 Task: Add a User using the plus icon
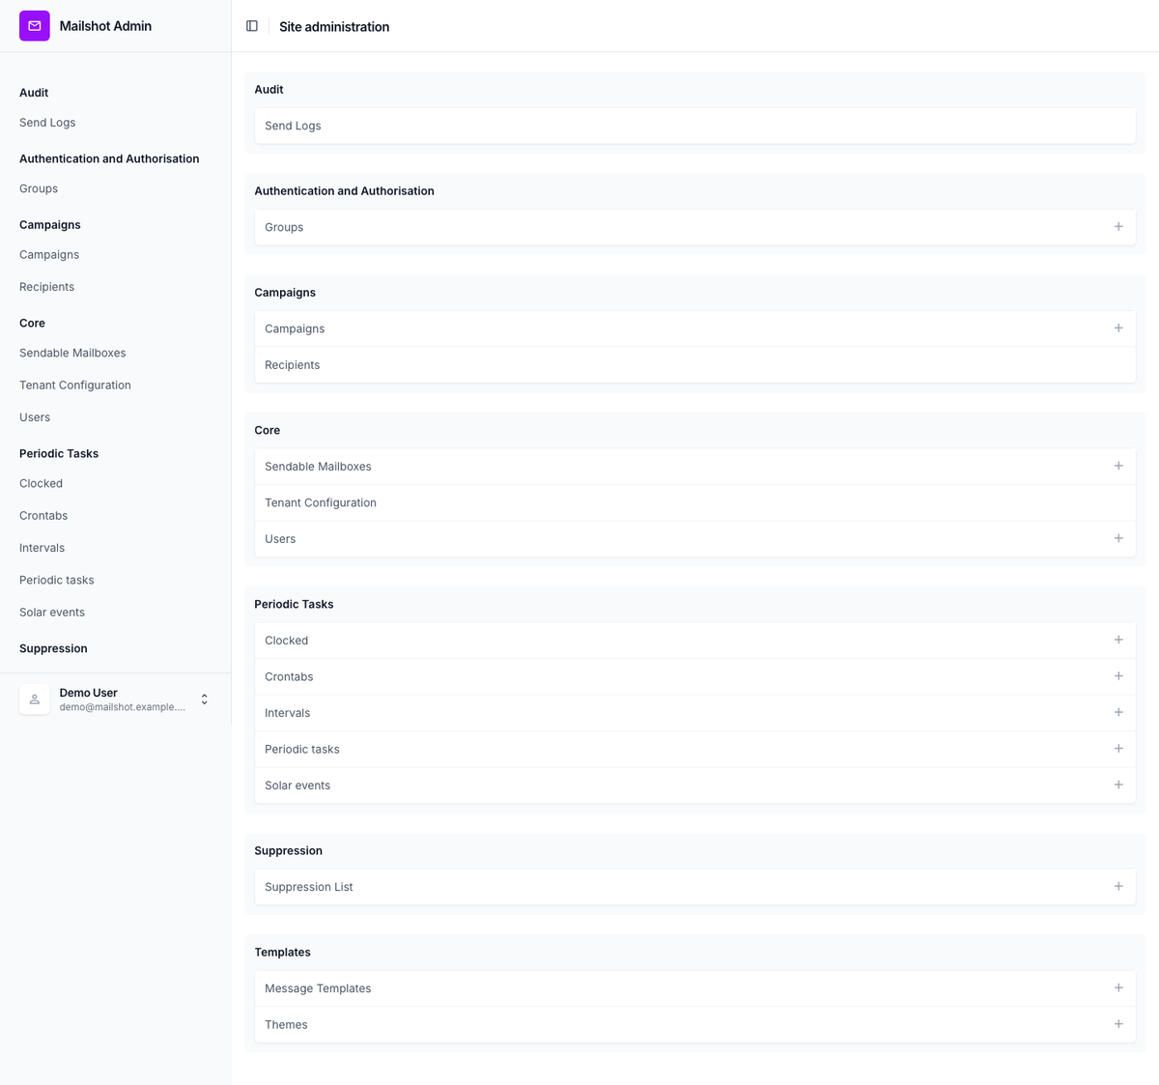tap(1118, 538)
